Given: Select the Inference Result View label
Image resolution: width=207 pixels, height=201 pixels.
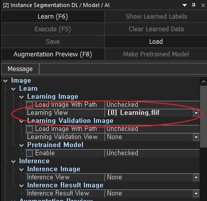Looking at the screenshot, I should pyautogui.click(x=58, y=193).
